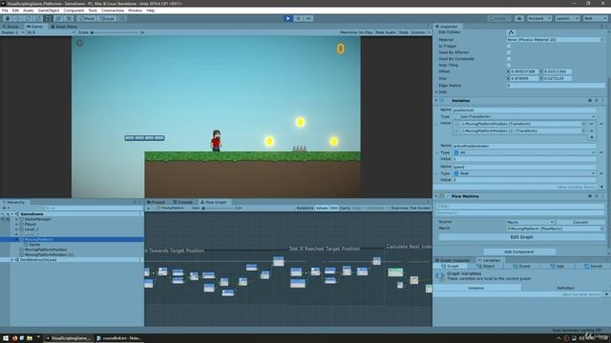Select the custom editor tools icon
The width and height of the screenshot is (611, 343).
[x=69, y=18]
